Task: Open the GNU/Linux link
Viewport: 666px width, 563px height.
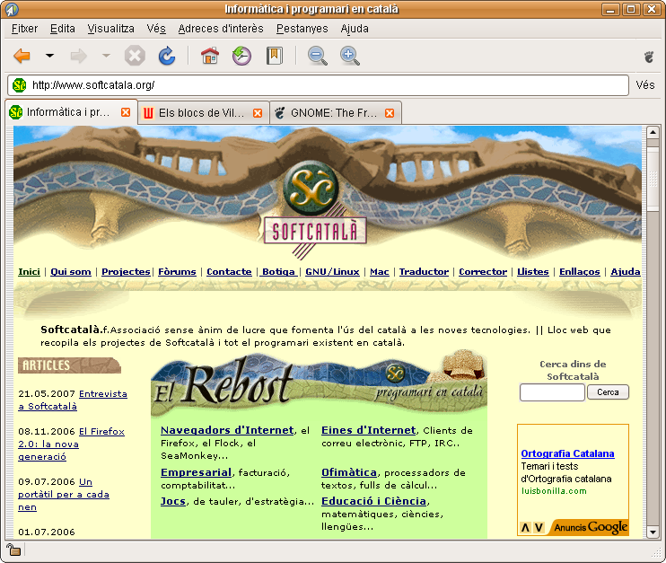Action: coord(333,271)
